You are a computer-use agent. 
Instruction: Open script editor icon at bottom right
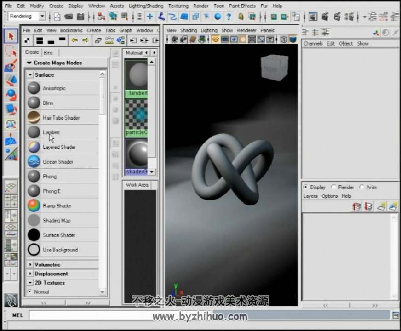point(395,315)
